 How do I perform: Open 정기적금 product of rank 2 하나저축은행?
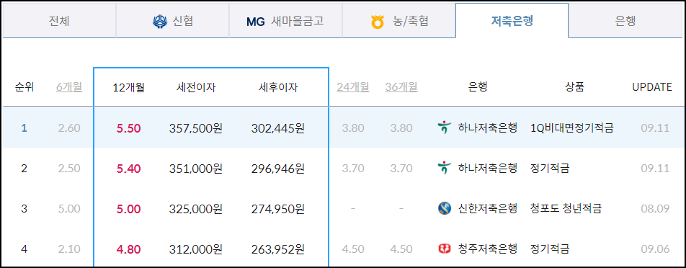[550, 169]
